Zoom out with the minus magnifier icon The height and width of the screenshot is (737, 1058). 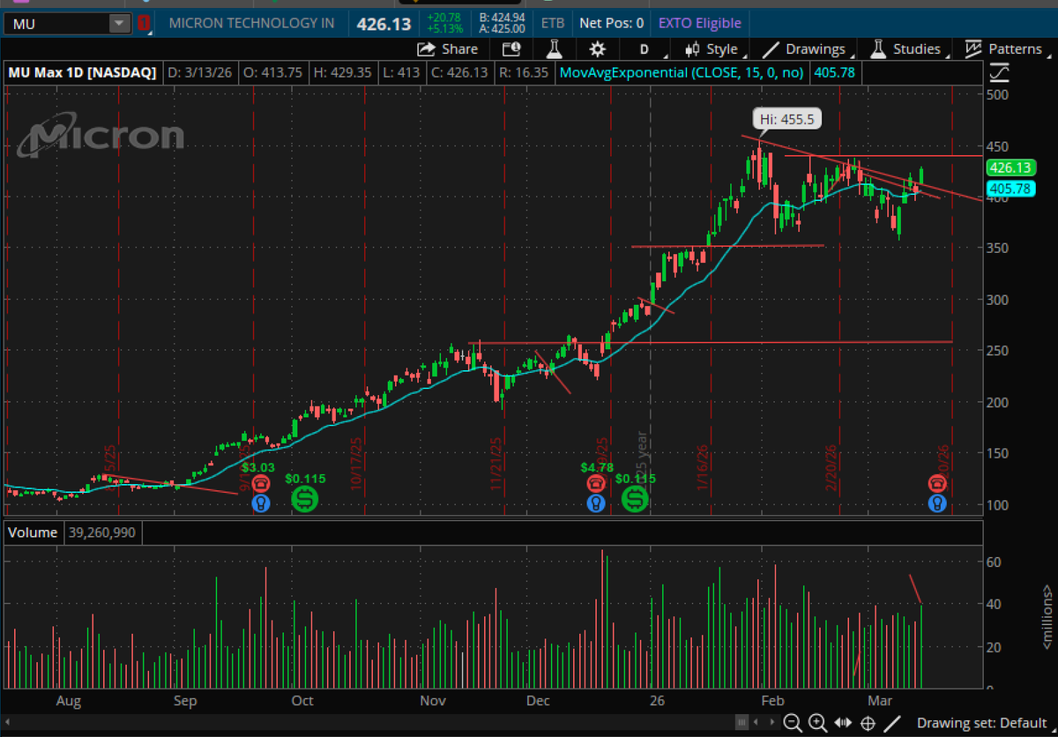click(x=793, y=723)
